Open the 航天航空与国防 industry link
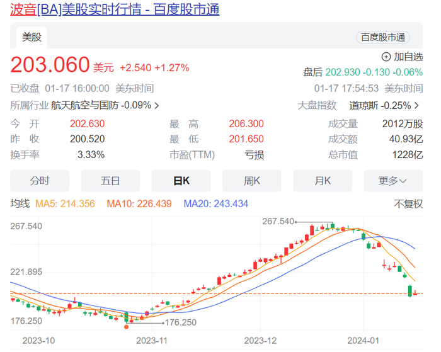The height and width of the screenshot is (352, 441). click(84, 105)
